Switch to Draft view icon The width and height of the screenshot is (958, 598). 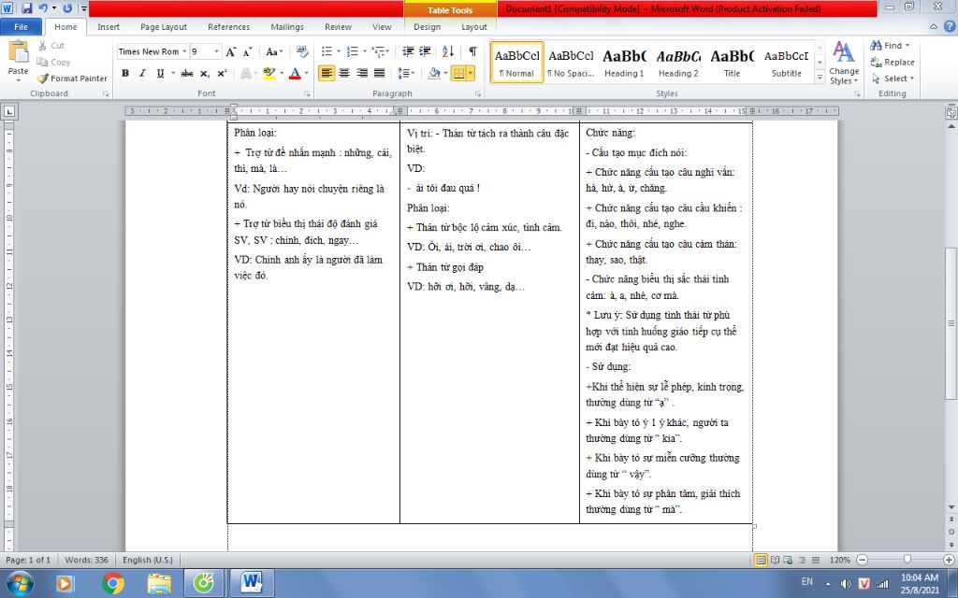(x=815, y=560)
